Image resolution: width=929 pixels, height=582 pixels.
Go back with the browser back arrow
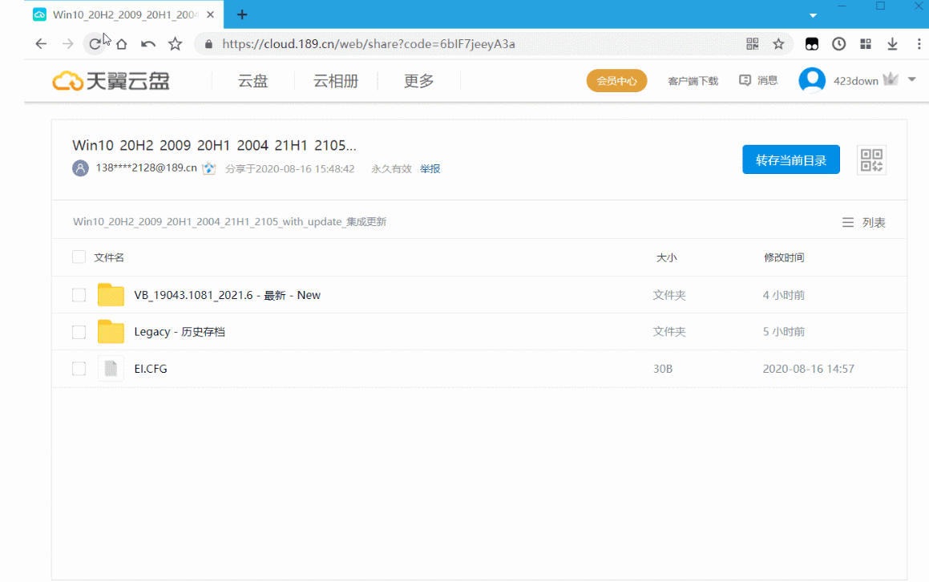tap(41, 44)
